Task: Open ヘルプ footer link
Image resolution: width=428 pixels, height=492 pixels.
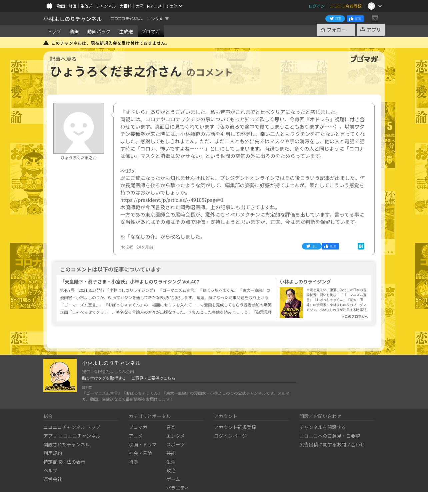Action: tap(50, 470)
